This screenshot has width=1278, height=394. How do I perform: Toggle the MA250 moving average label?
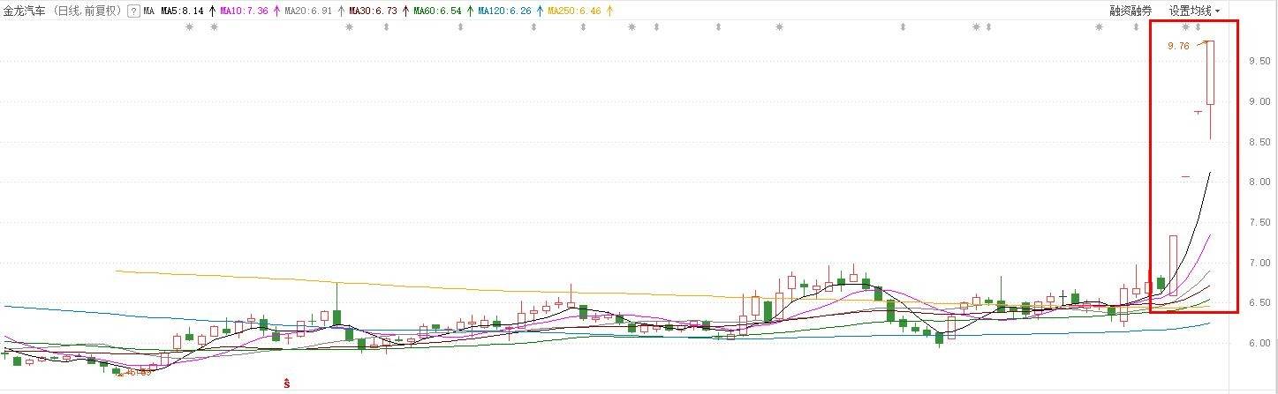tap(576, 11)
